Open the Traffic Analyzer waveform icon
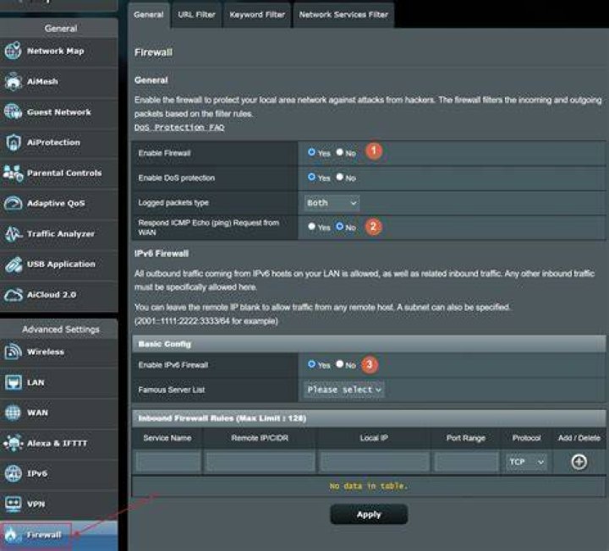Screen dimensions: 609x551 13,233
